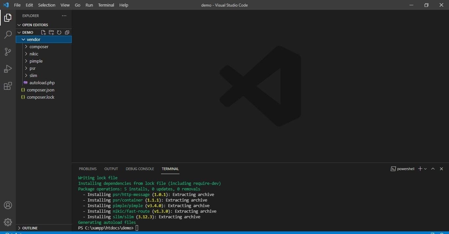This screenshot has height=234, width=449.
Task: Expand the nikic folder
Action: click(x=44, y=54)
